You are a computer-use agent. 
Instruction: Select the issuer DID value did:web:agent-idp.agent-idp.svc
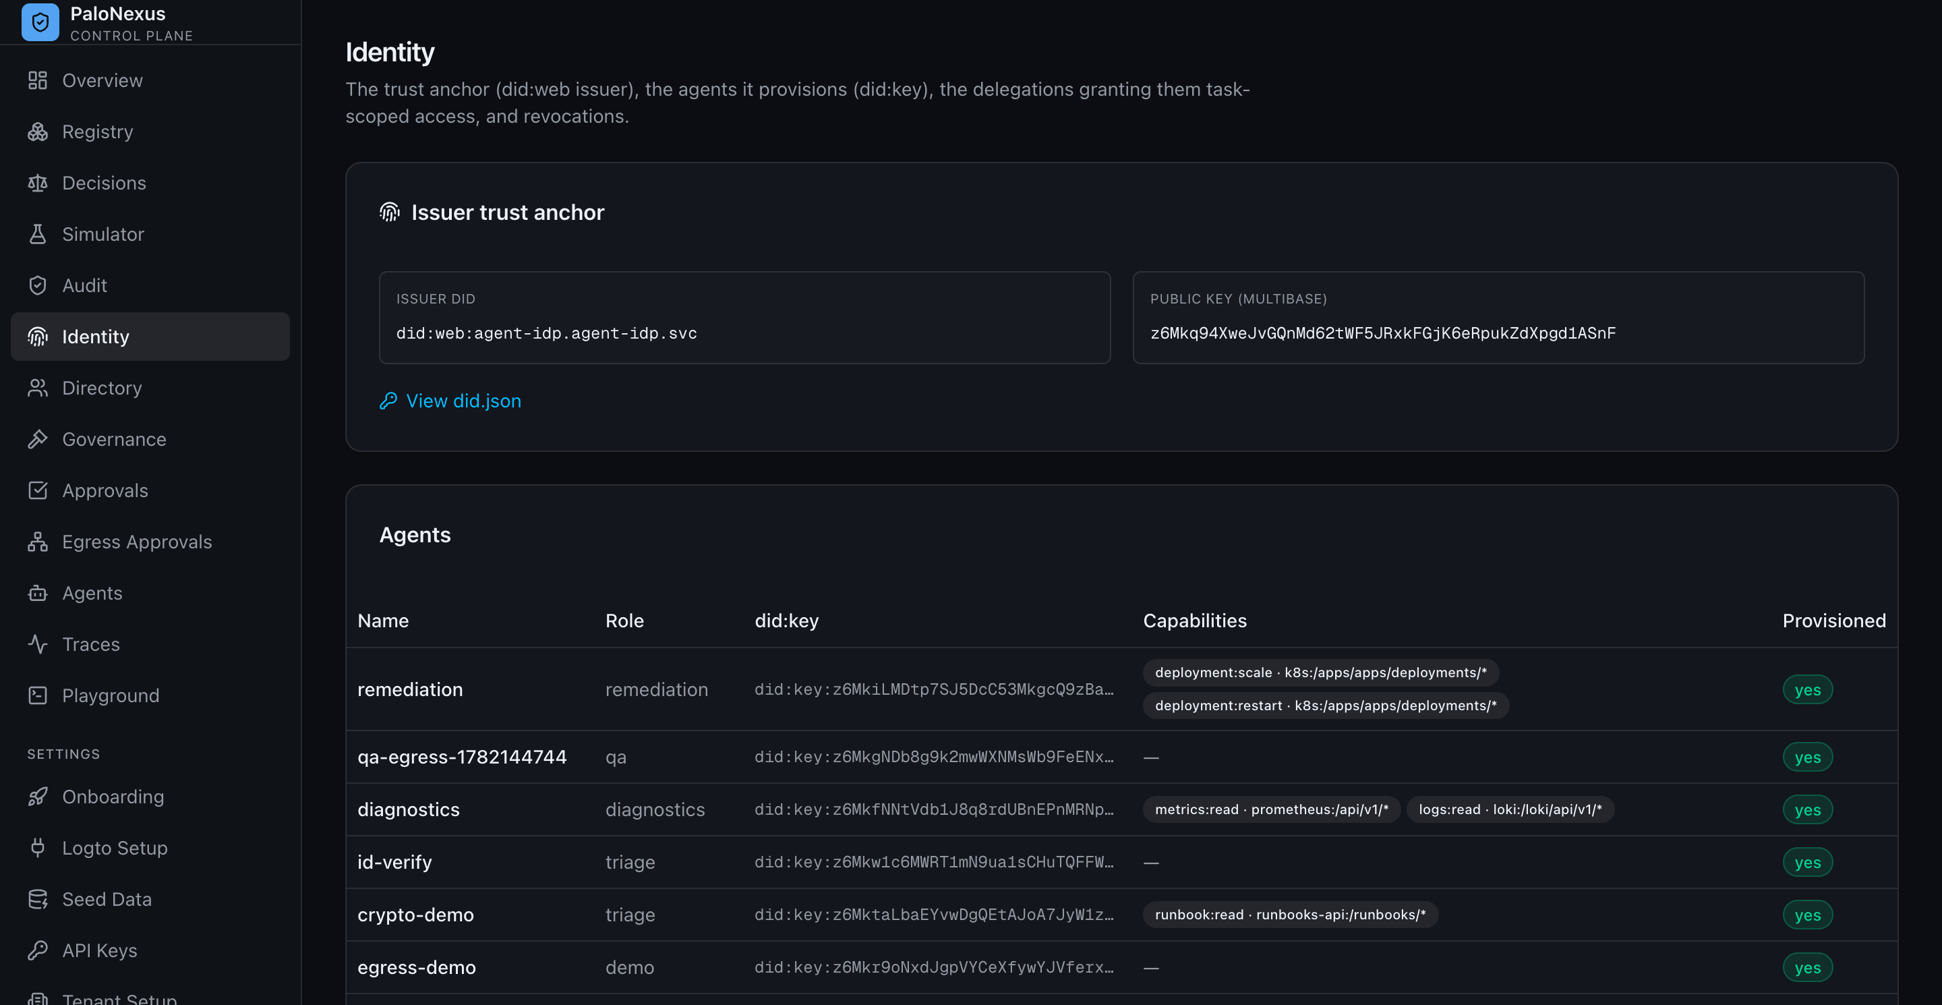pos(547,333)
